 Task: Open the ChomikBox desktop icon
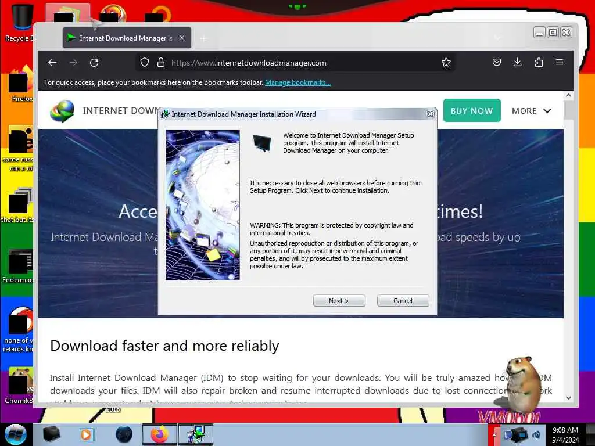[18, 386]
